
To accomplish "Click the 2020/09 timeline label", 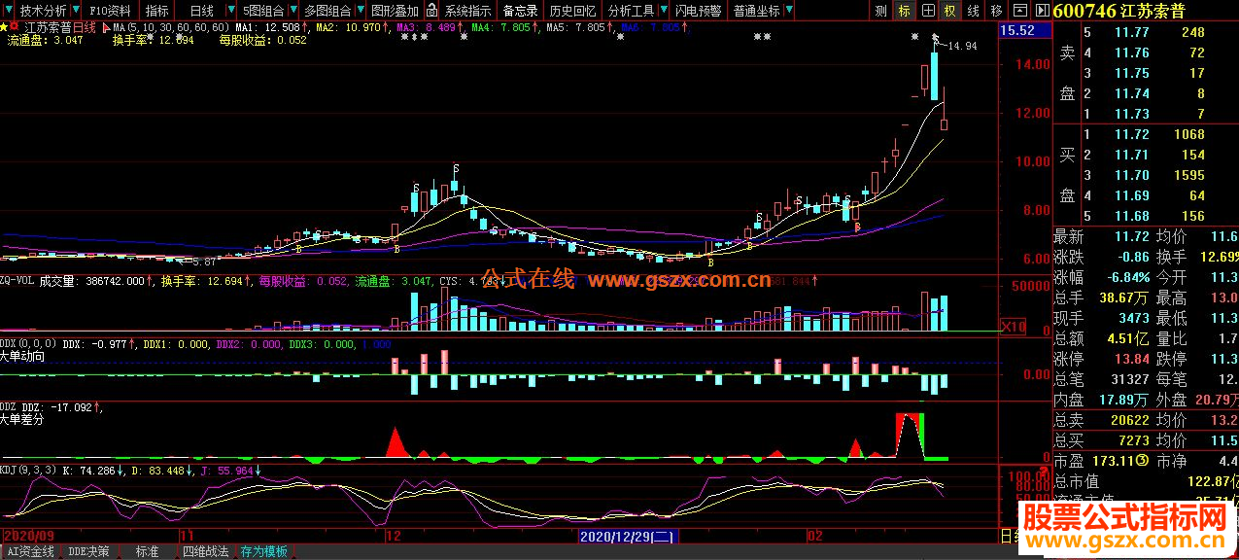I will [x=27, y=536].
